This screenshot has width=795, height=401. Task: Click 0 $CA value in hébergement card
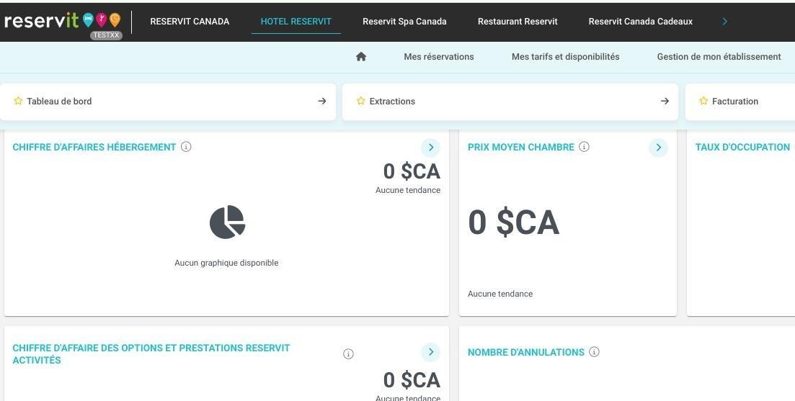(412, 171)
